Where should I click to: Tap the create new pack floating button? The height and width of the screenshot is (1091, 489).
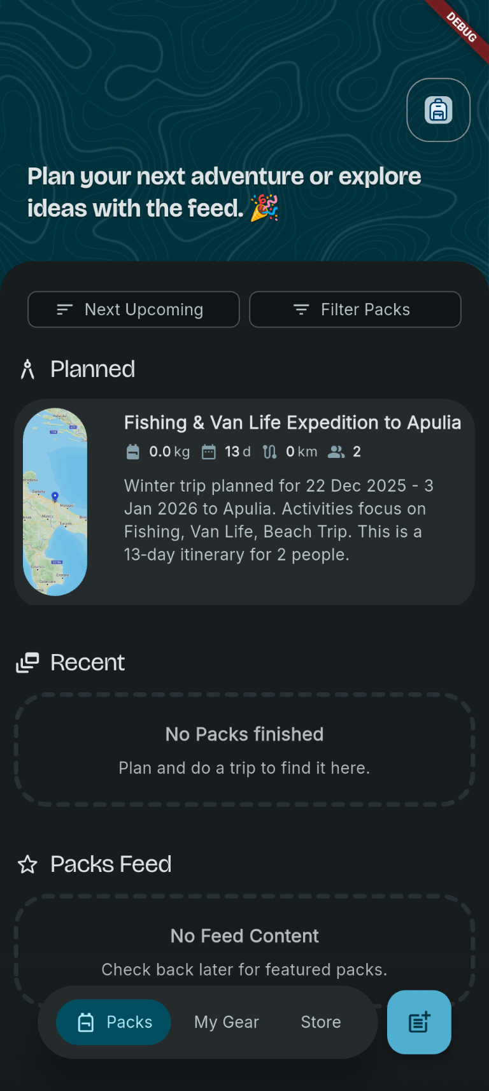click(x=419, y=1022)
